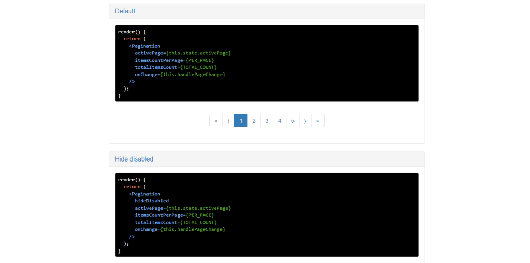Click "totalItemsCount={TOTAL_COUNT}" in Default code block

[175, 67]
